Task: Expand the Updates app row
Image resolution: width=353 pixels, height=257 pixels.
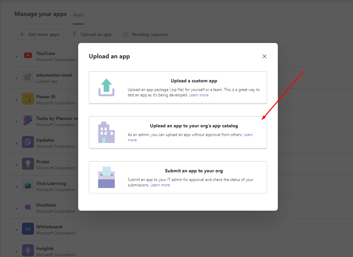Action: tap(16, 143)
